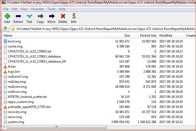The height and width of the screenshot is (131, 196).
Task: Extract files using the Extract button
Action: (x=18, y=19)
